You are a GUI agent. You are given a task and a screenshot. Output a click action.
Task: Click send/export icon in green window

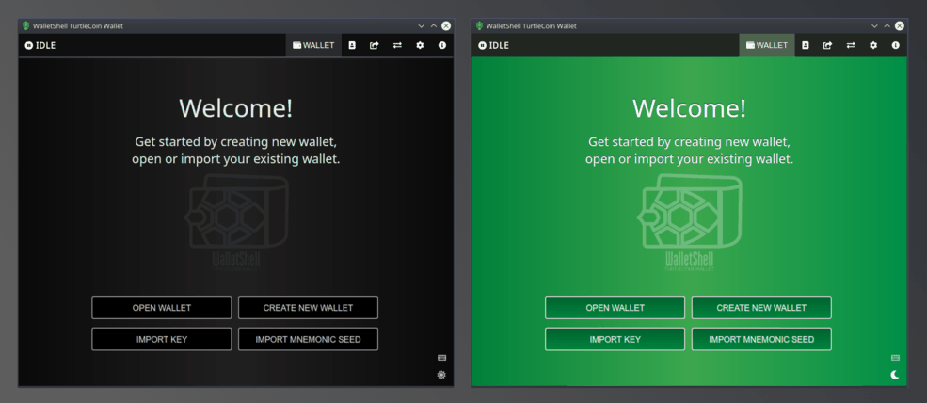[827, 45]
